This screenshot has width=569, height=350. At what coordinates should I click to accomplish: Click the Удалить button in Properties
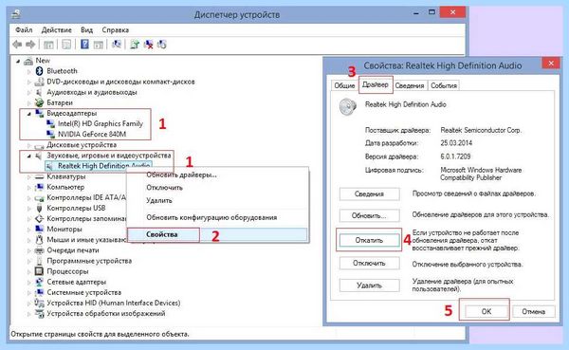(370, 286)
